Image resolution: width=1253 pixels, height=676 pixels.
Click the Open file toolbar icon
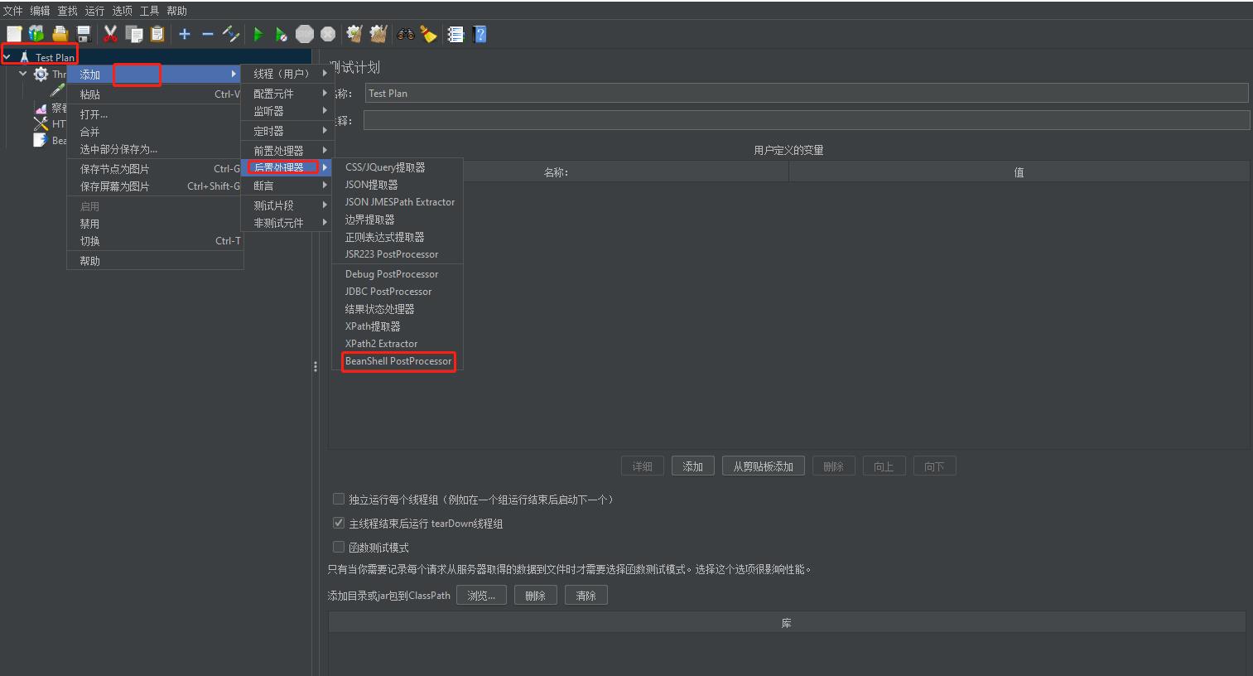pyautogui.click(x=60, y=34)
